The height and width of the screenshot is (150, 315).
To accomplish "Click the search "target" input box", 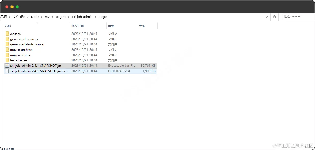I will coord(298,17).
